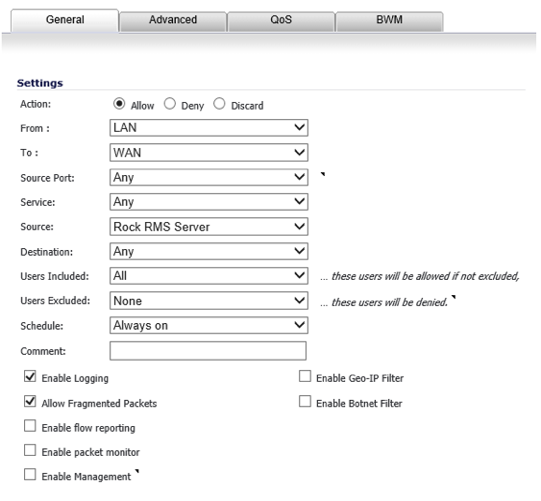
Task: Expand the Service dropdown
Action: click(209, 202)
